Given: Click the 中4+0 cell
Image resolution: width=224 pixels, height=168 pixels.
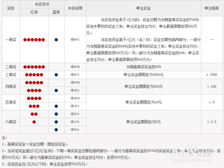Looking at the screenshot, I should coord(75,98).
